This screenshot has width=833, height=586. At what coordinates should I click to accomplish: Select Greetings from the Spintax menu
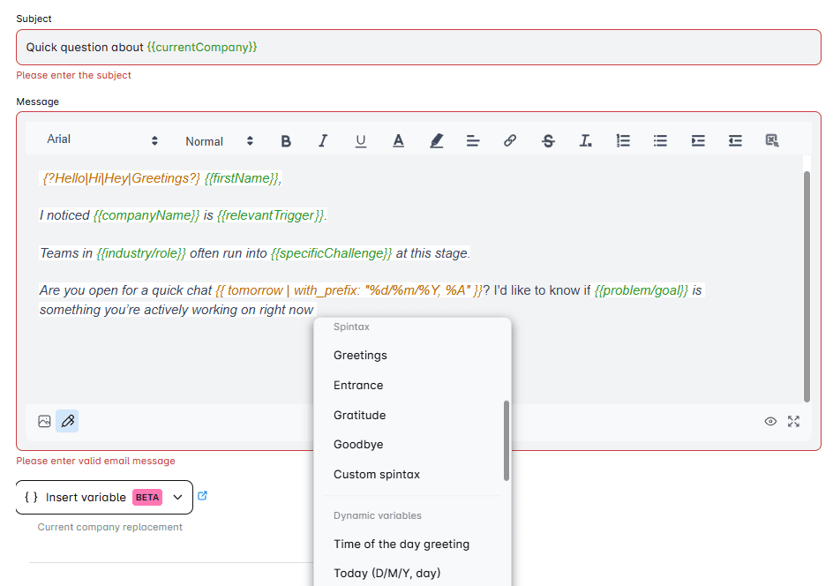coord(361,355)
